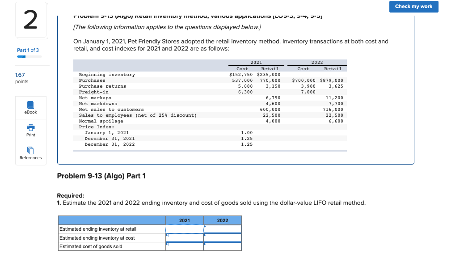Click the 'Freight-in' row label

(93, 92)
